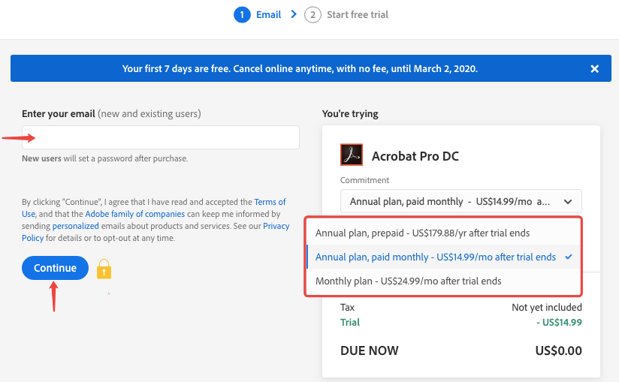Click the Acrobat Pro DC product title
619x382 pixels.
click(x=415, y=156)
